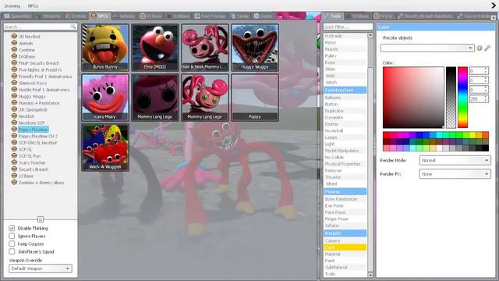The height and width of the screenshot is (281, 499).
Task: Enable the Keep Corpses checkbox
Action: coord(12,244)
